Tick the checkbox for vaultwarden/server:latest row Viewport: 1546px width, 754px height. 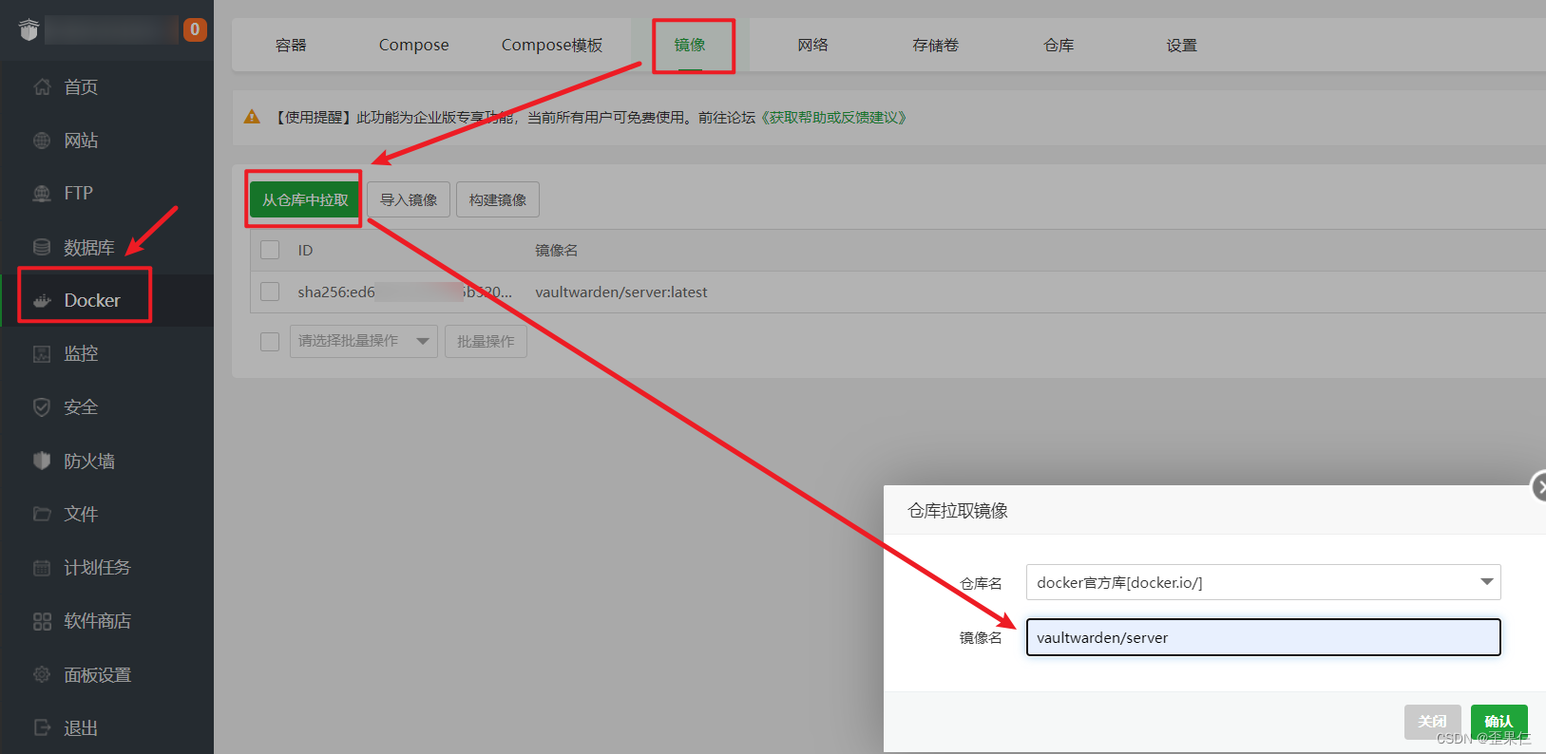tap(270, 292)
